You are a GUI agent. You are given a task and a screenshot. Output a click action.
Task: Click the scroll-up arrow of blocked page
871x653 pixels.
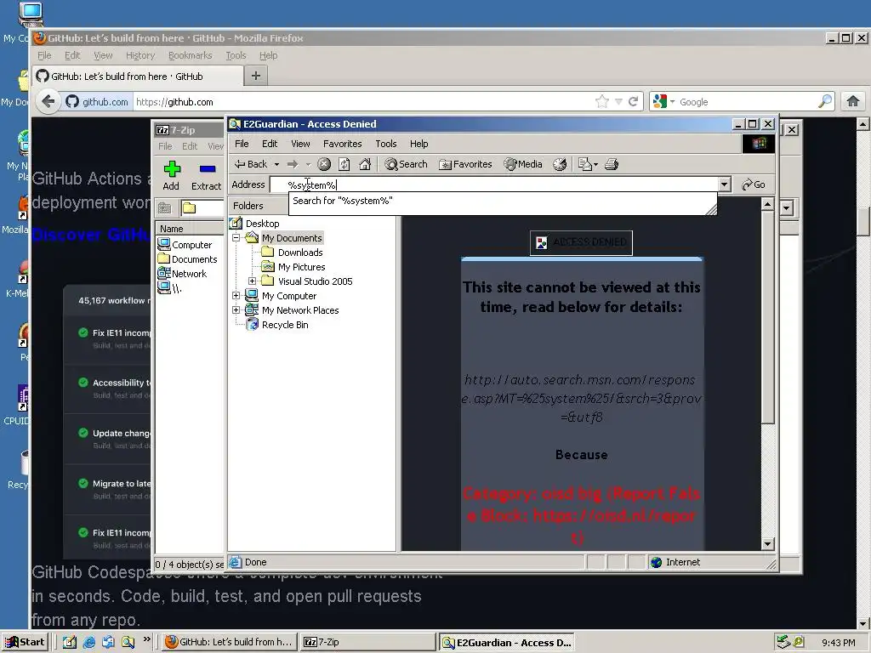point(768,204)
